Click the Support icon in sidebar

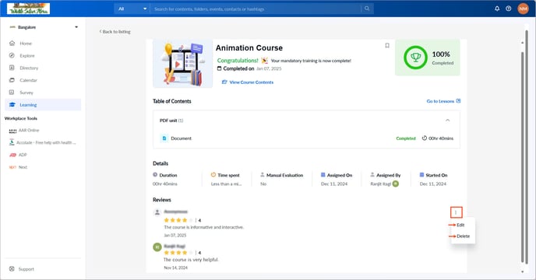tap(12, 269)
